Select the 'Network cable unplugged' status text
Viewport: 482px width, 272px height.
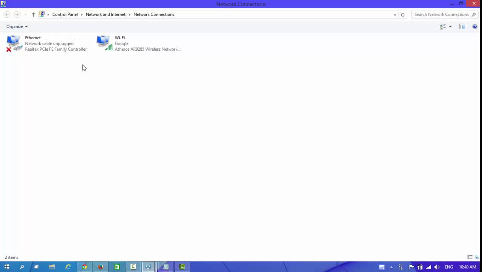point(49,43)
